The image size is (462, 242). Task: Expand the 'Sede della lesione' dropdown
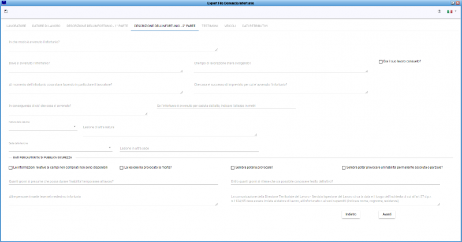[x=61, y=148]
